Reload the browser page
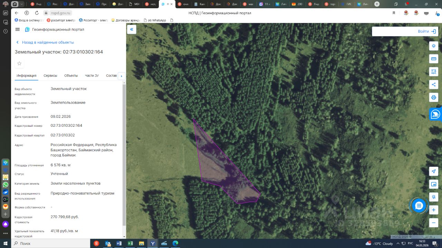Viewport: 442px width, 248px height. [37, 13]
